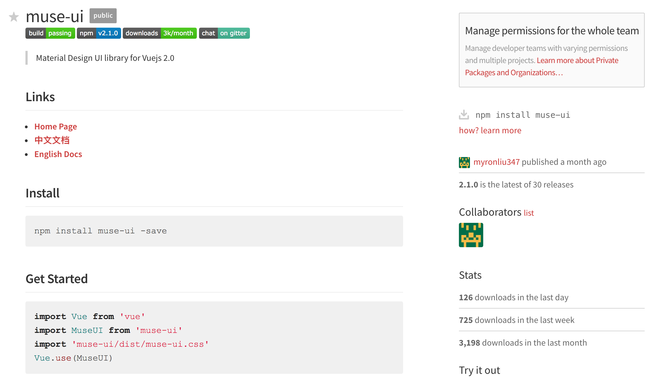
Task: Click the Stats heading
Action: [470, 275]
